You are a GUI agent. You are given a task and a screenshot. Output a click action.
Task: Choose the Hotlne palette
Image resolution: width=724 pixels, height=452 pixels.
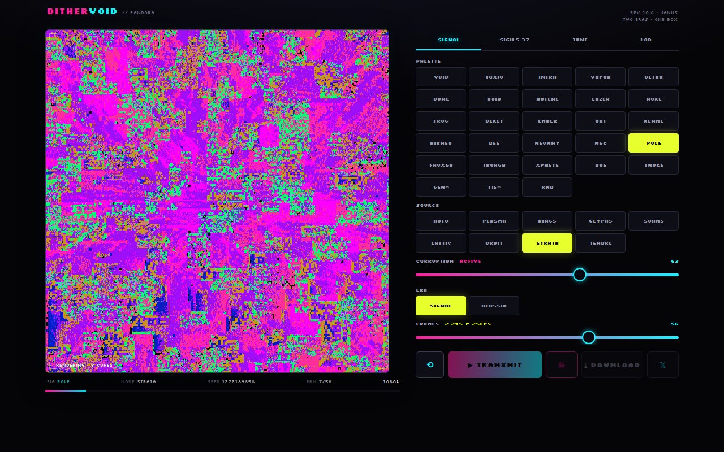tap(548, 99)
